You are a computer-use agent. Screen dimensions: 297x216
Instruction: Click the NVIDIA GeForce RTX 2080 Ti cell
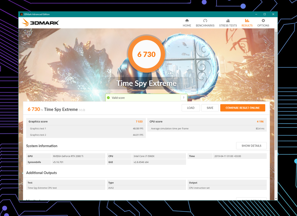78,156
